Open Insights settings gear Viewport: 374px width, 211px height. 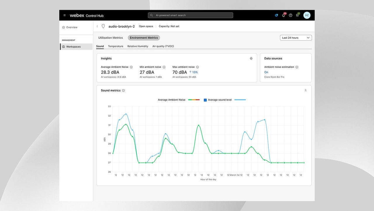[251, 58]
